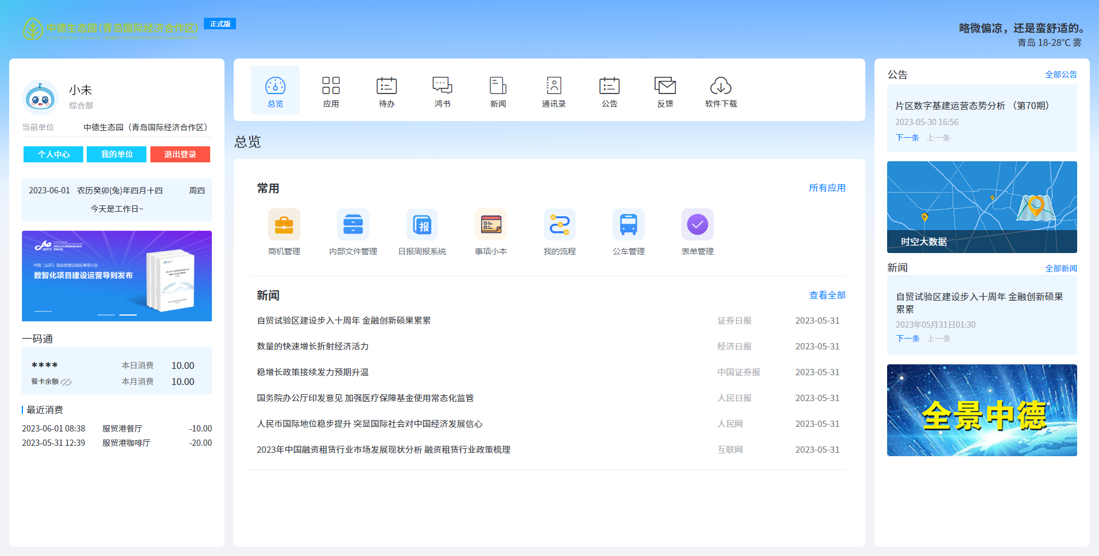Select third banner carousel indicator
The width and height of the screenshot is (1099, 556).
click(x=127, y=314)
